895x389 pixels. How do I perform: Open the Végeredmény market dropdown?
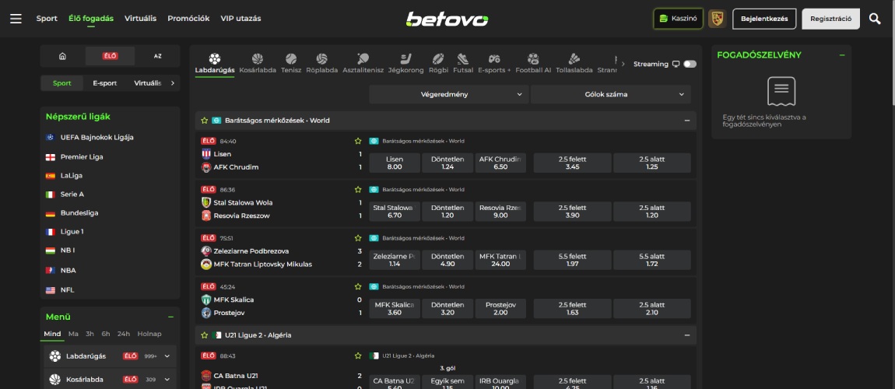click(x=448, y=94)
